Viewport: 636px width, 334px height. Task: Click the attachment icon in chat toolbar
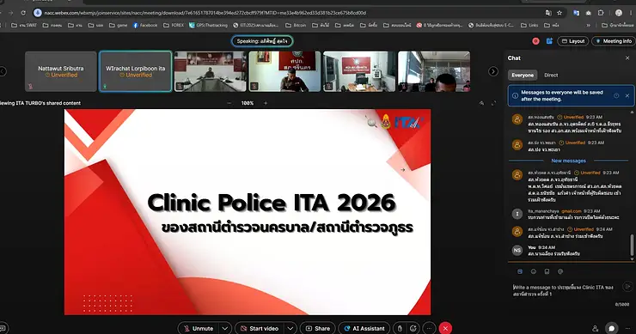pyautogui.click(x=547, y=271)
